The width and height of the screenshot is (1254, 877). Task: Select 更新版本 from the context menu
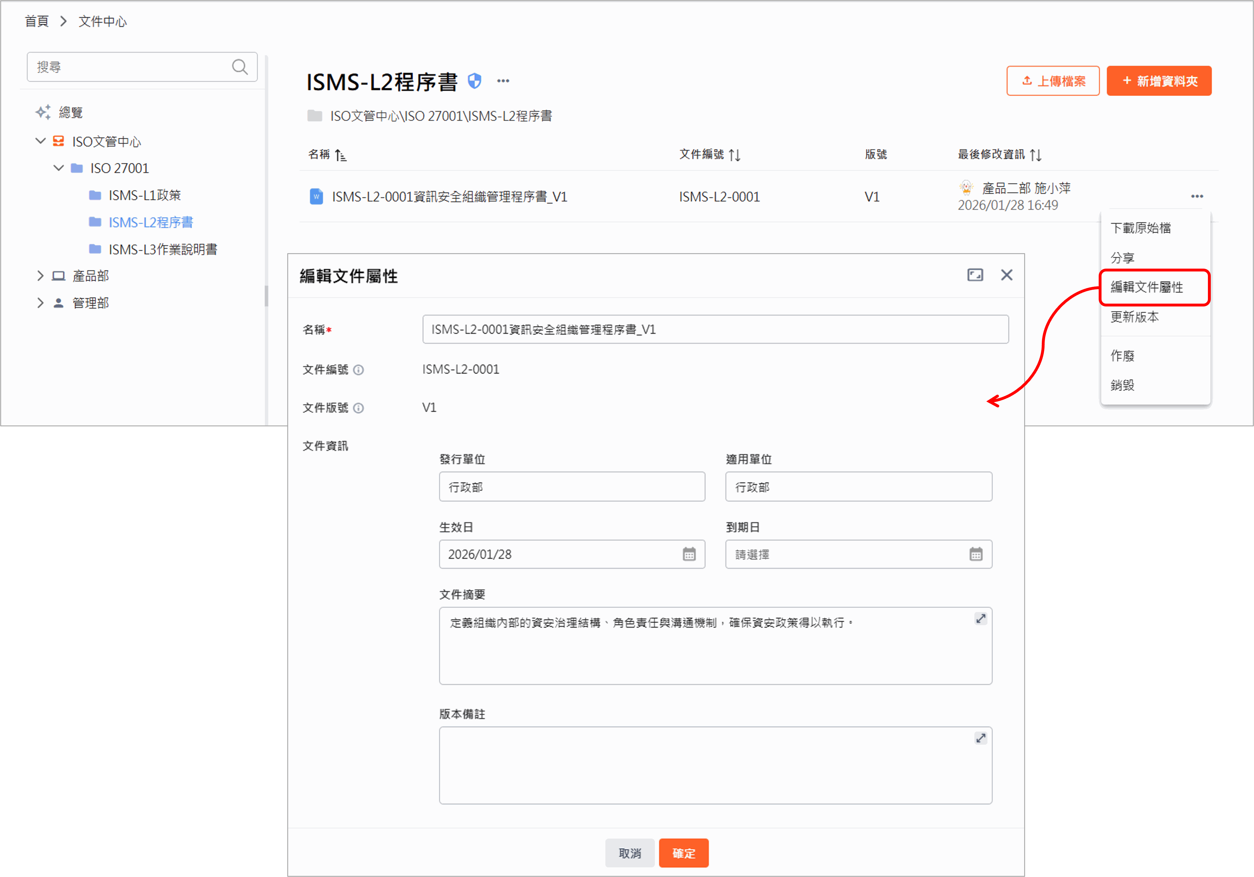(x=1135, y=317)
